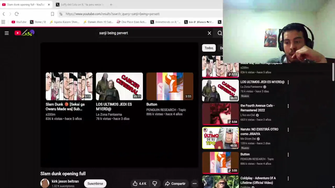Open kirk jason beltran channel avatar

point(45,183)
